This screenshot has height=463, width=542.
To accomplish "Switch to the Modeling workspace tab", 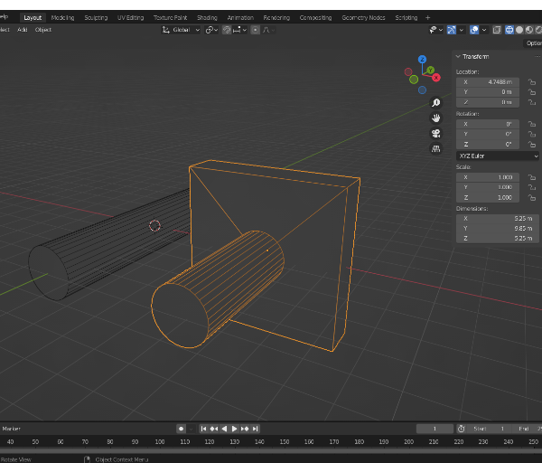I will [62, 18].
